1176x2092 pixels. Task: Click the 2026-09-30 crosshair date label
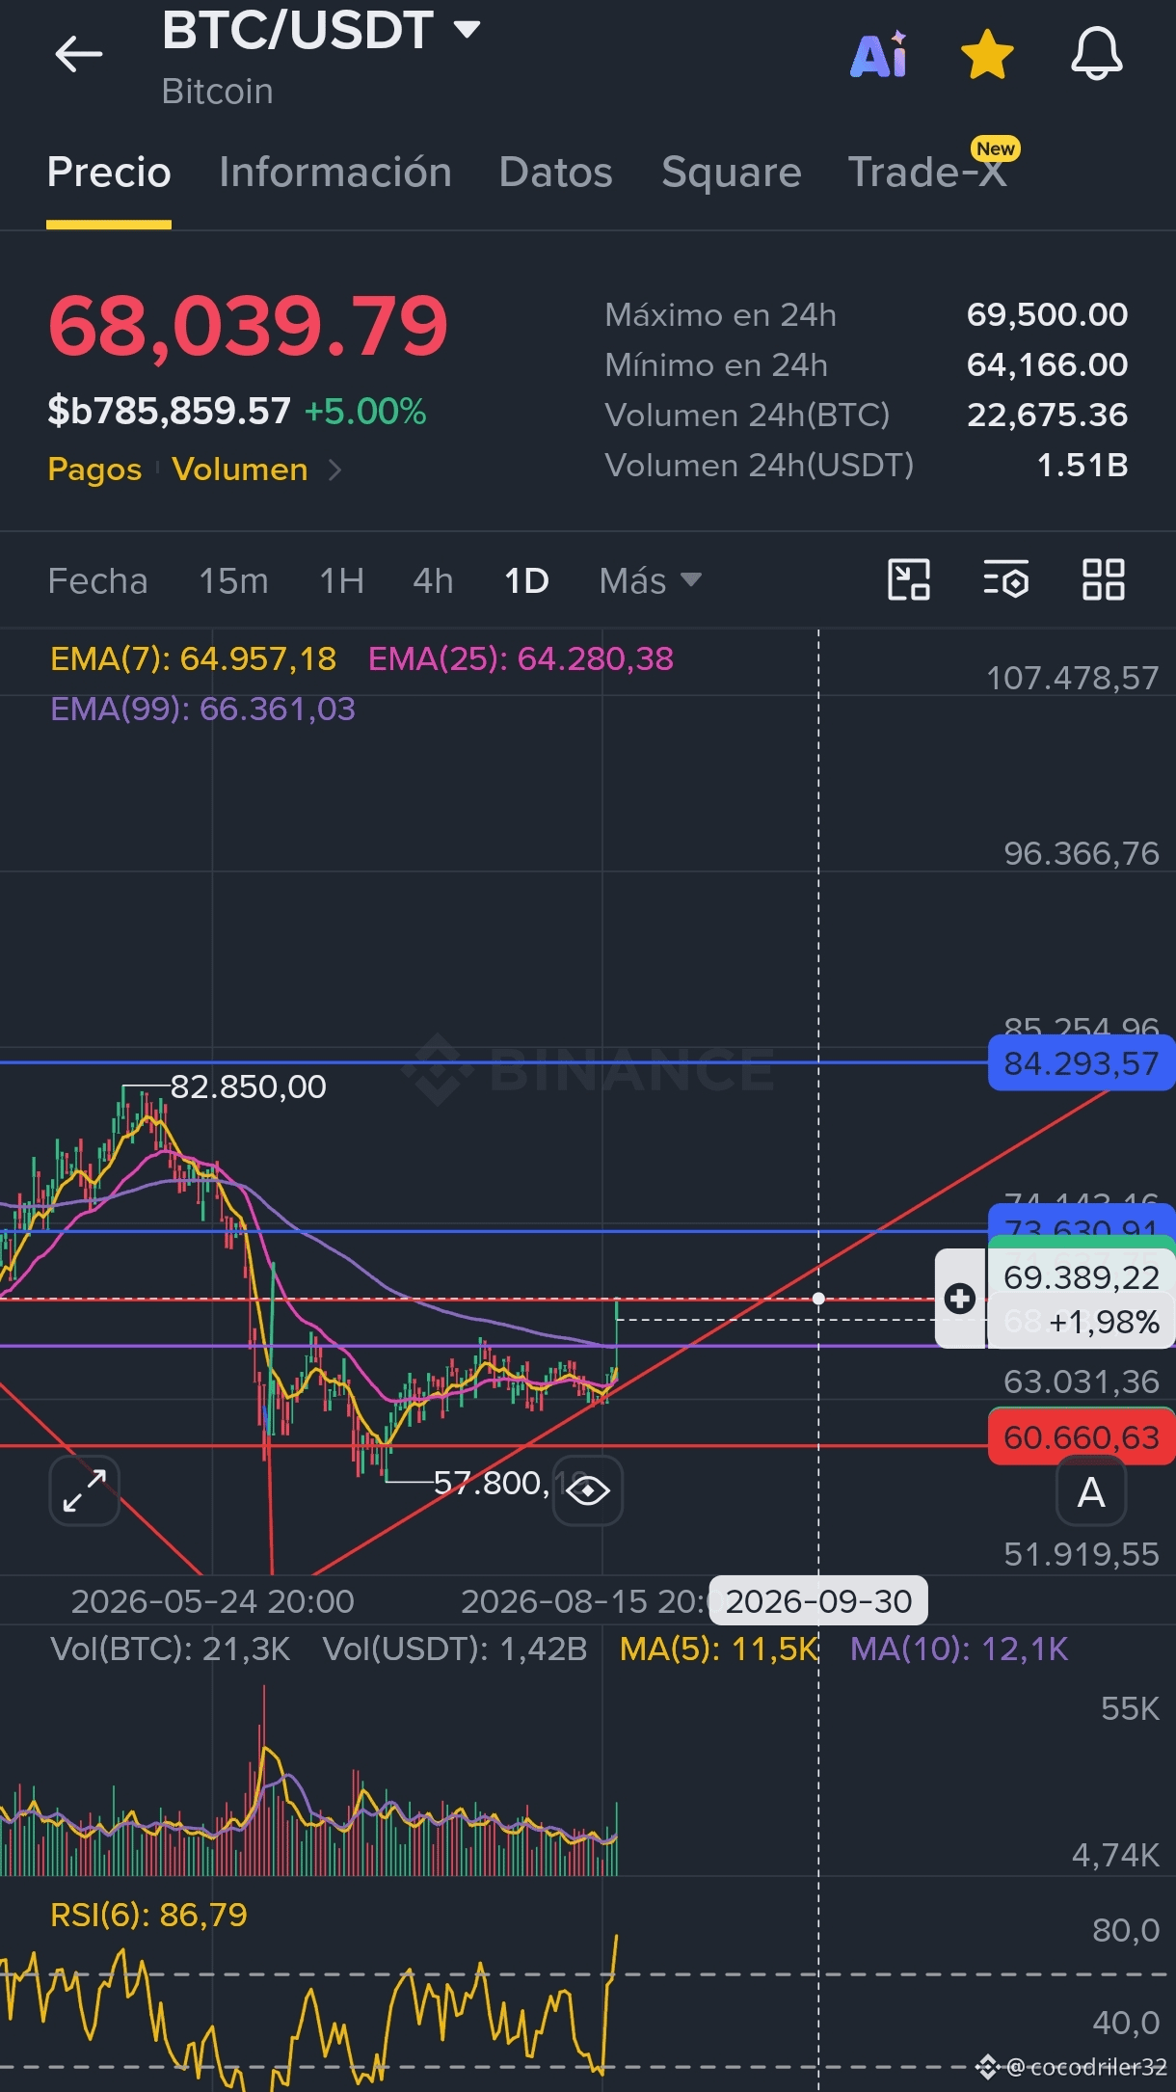818,1601
